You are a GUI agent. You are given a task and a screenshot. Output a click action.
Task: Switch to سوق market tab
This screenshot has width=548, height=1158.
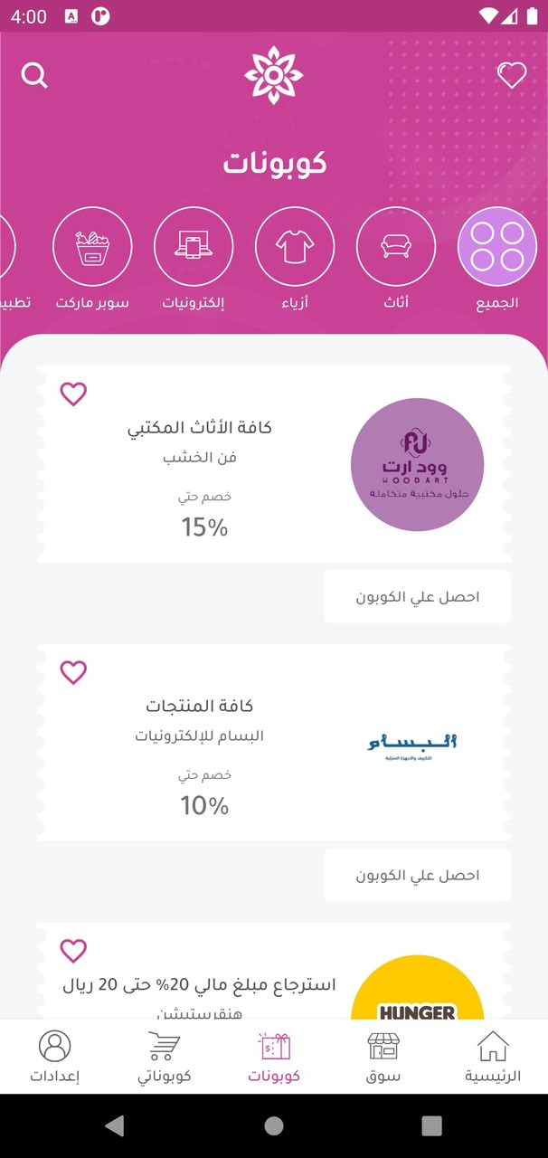tap(383, 1057)
